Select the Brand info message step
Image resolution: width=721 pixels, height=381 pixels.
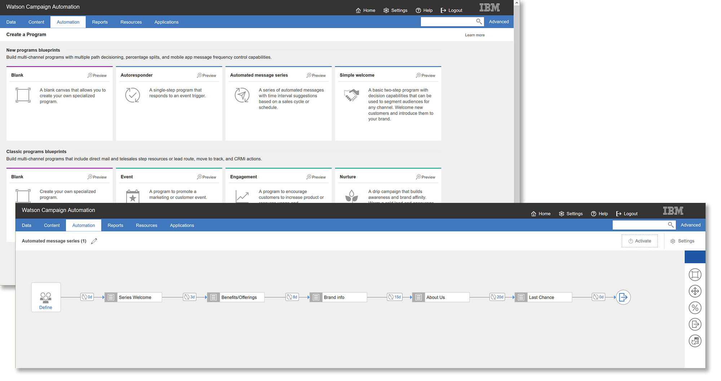click(338, 297)
